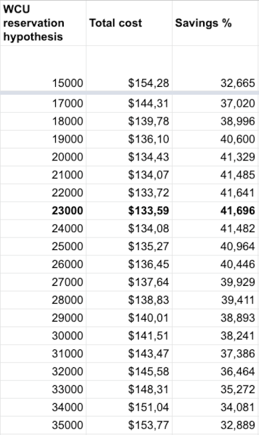259x435 pixels.
Task: Select the WCU reservation hypothesis header cell
Action: tap(43, 23)
